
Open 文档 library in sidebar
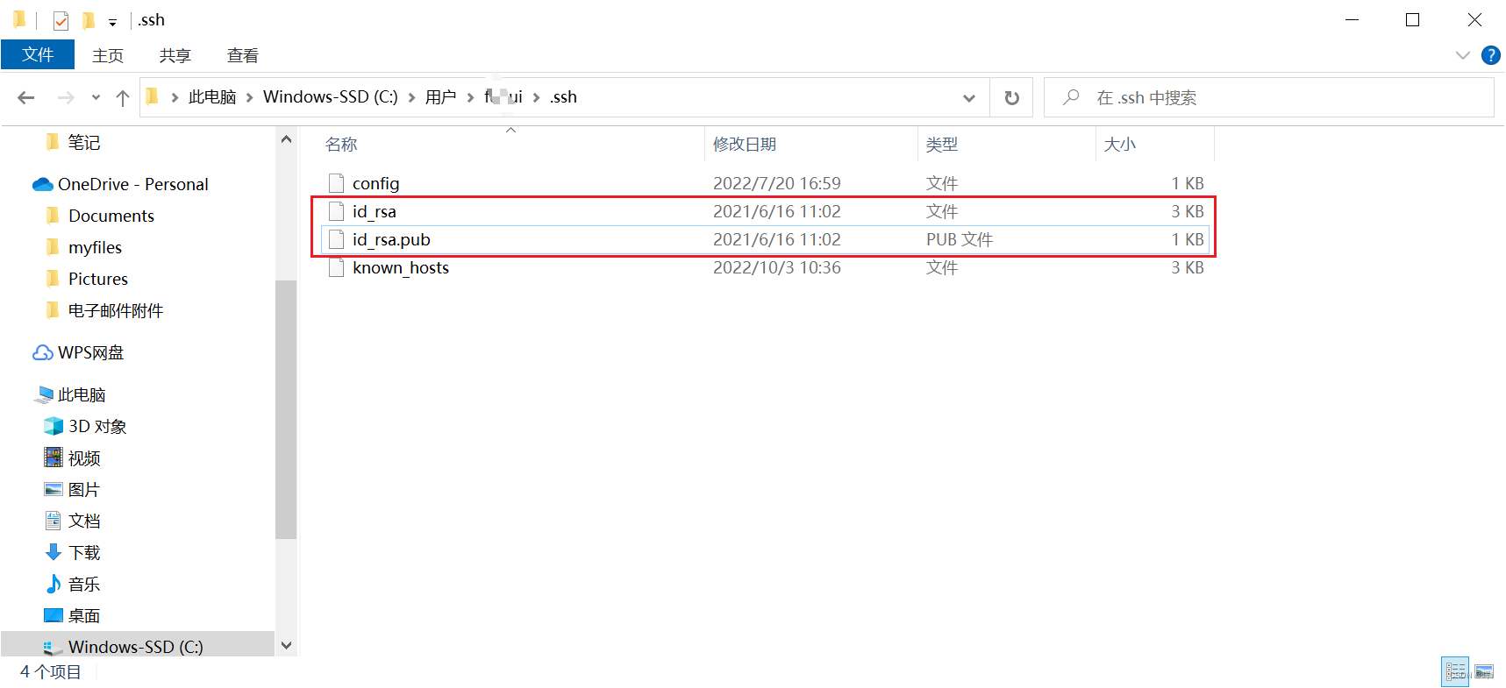coord(84,521)
